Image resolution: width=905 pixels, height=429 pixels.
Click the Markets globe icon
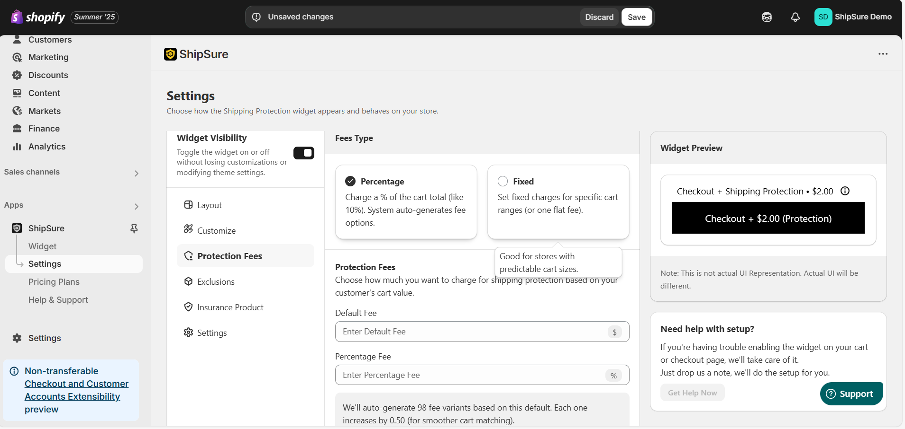(17, 111)
